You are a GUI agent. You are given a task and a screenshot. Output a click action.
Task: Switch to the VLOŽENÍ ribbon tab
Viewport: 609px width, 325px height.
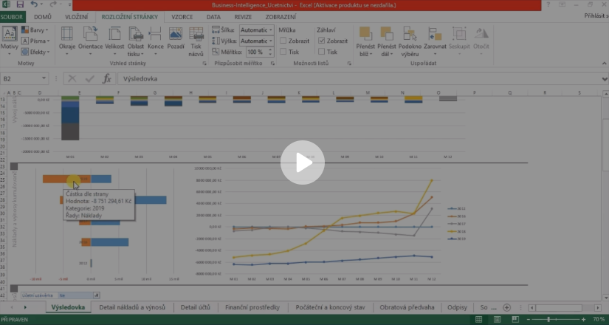coord(77,17)
